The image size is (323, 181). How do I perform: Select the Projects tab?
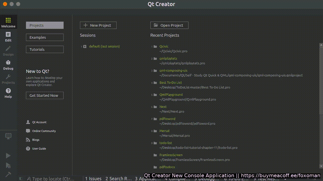(x=45, y=25)
